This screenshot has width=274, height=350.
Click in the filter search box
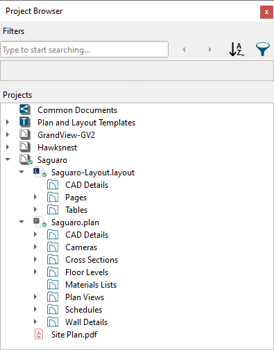coord(84,49)
